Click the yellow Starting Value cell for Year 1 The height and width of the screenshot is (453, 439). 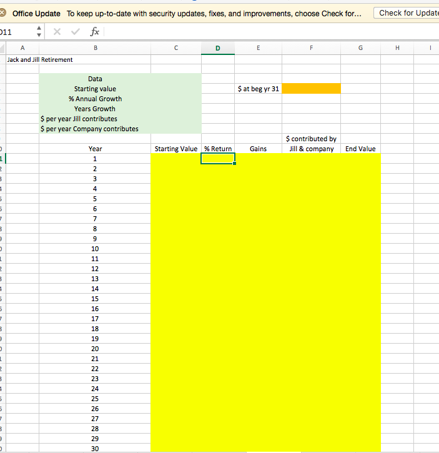176,159
